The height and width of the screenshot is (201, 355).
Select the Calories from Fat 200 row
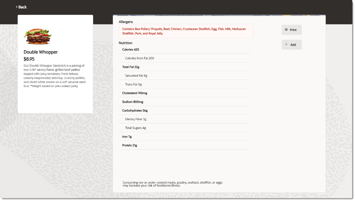point(185,58)
